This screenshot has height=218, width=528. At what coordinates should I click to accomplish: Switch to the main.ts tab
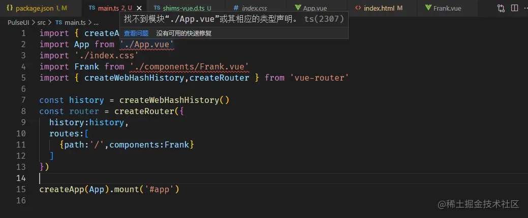pos(114,8)
